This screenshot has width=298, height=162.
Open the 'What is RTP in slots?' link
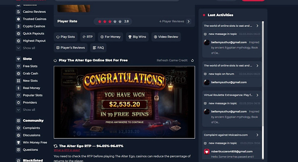pyautogui.click(x=67, y=150)
